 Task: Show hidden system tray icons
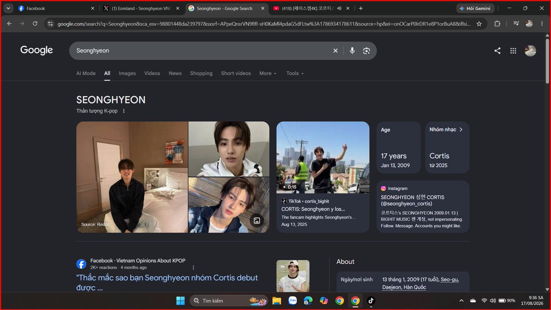[461, 300]
